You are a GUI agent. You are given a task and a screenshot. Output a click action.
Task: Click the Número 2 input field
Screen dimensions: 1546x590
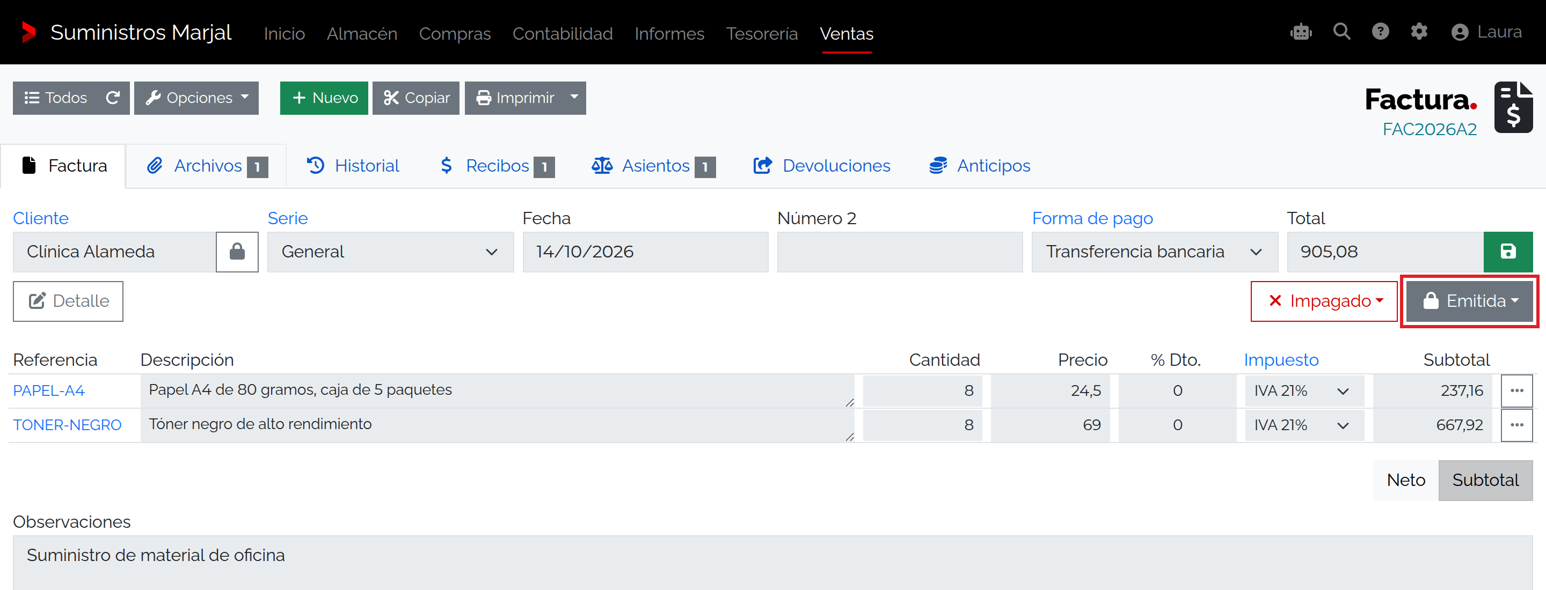(900, 252)
